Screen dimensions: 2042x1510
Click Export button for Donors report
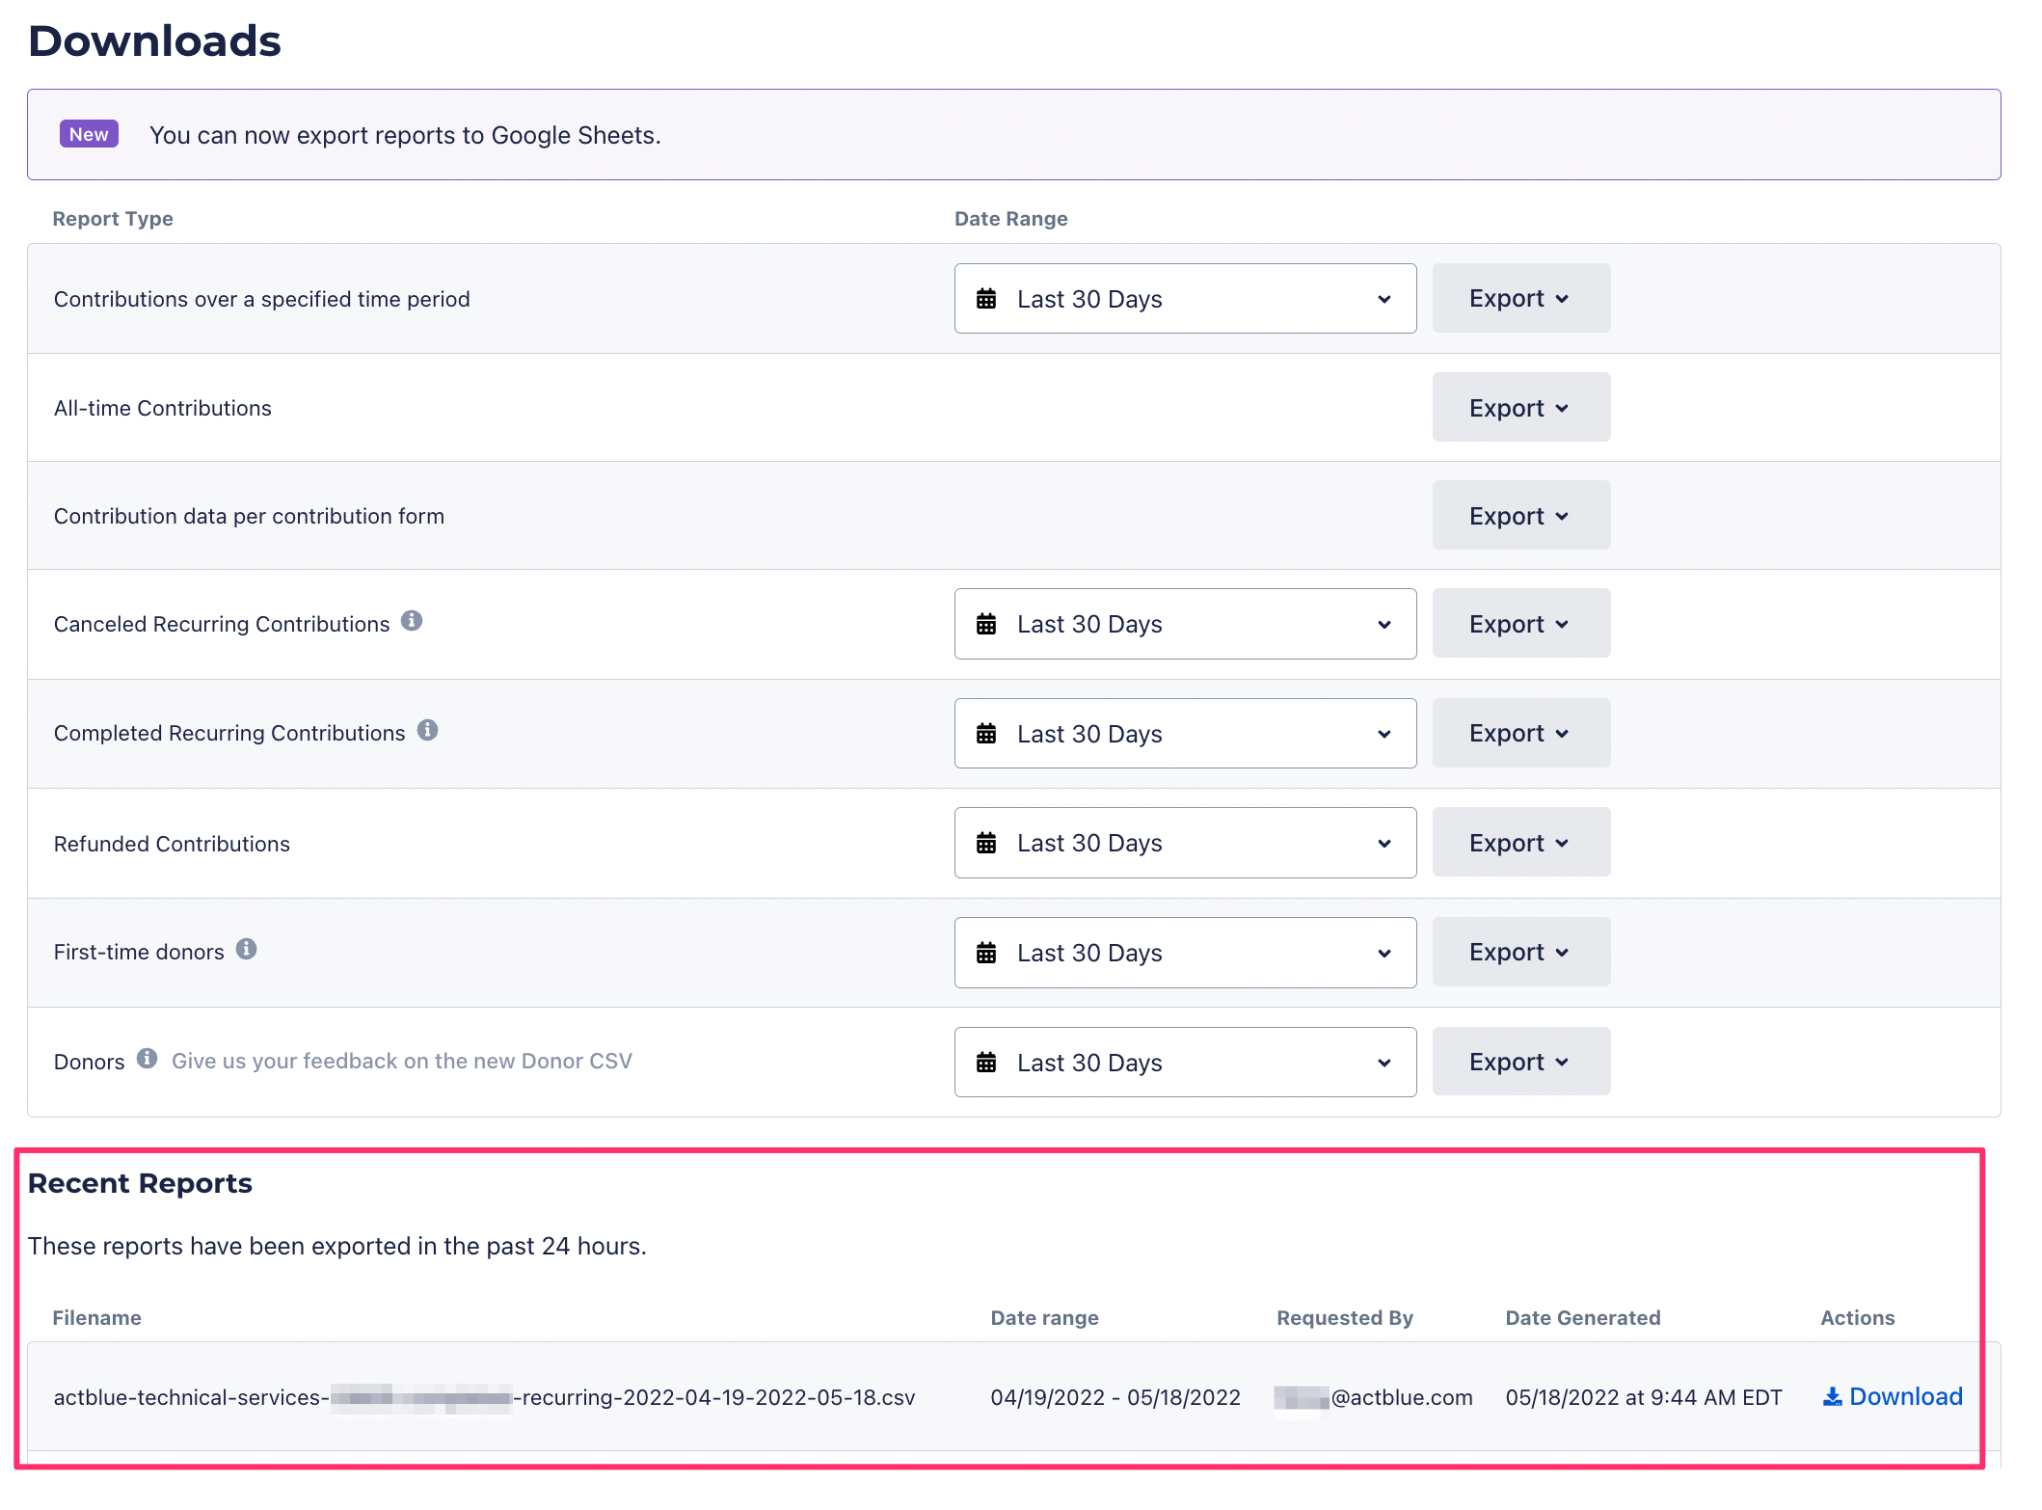(1519, 1062)
